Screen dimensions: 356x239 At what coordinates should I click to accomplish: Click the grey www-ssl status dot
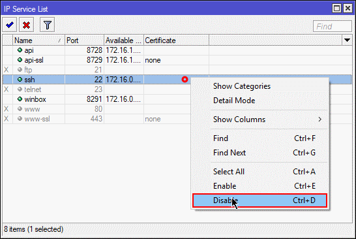(x=20, y=118)
